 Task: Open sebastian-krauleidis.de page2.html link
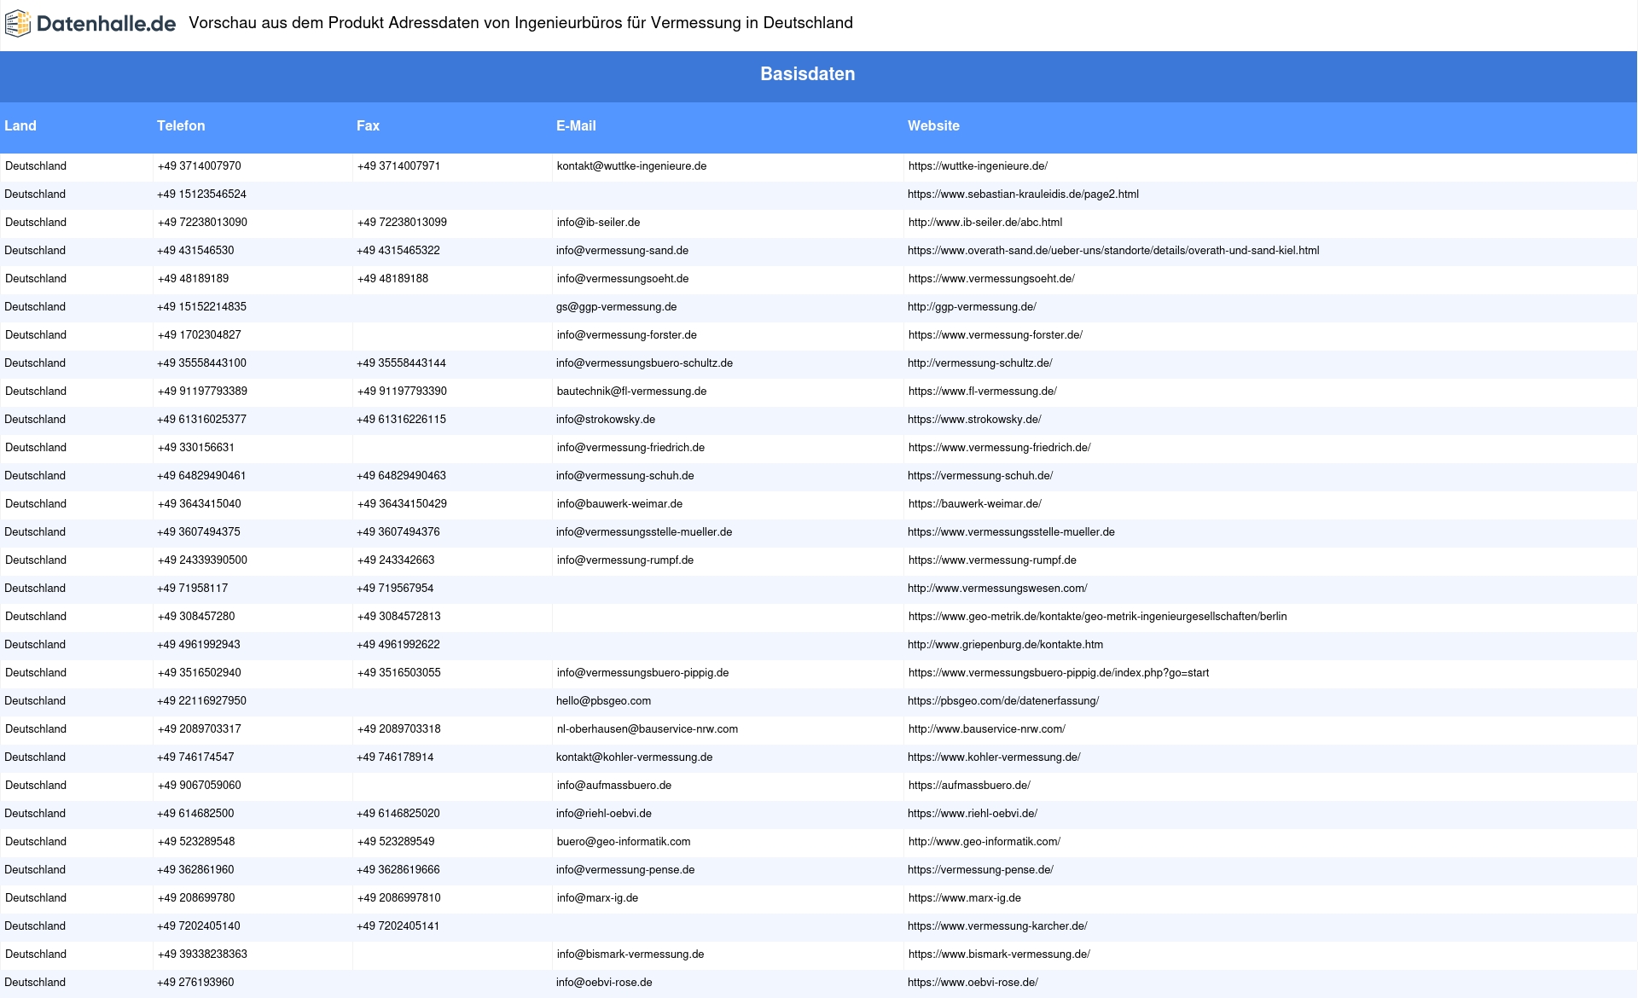1023,194
